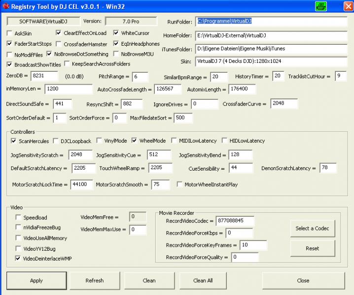Enable DJCLoopback checkbox
Viewport: 354px width, 295px height.
(56, 141)
